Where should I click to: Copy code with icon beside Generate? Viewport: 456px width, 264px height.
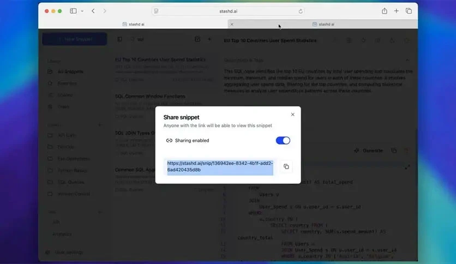(394, 151)
